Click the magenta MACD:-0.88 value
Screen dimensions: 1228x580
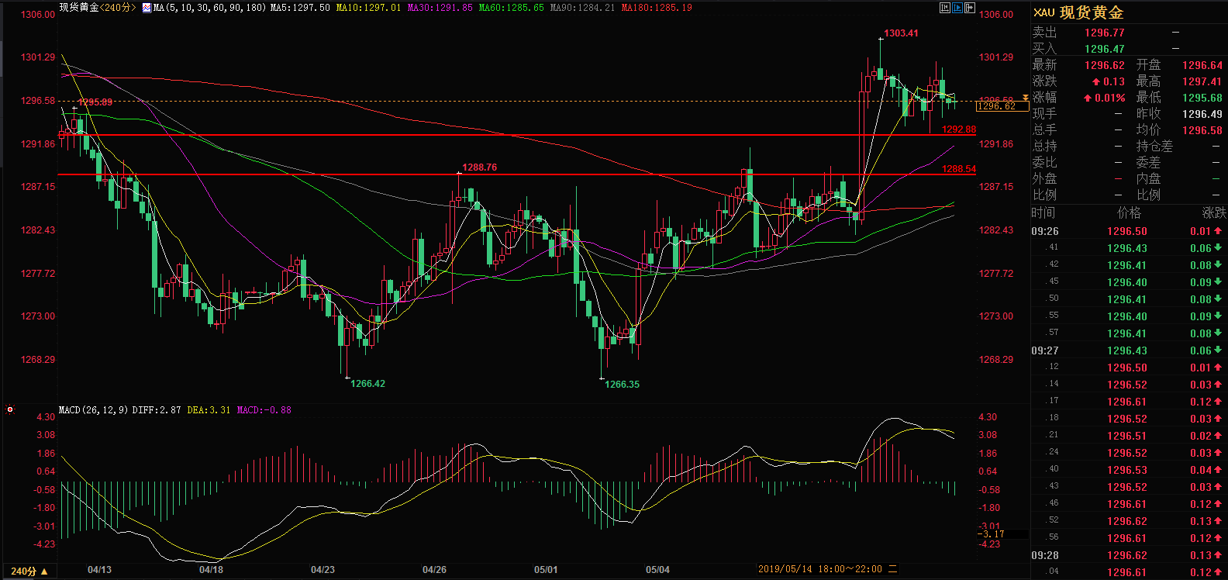264,410
